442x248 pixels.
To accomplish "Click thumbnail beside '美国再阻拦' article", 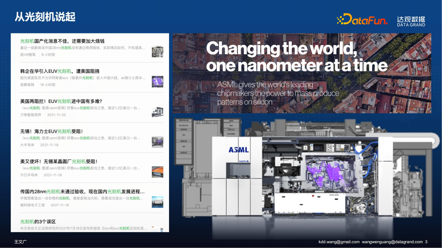I will (x=157, y=112).
